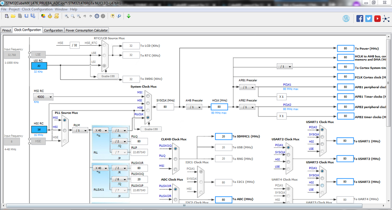Expand the AHB Prescaler dropdown
The height and width of the screenshot is (210, 392).
click(194, 107)
